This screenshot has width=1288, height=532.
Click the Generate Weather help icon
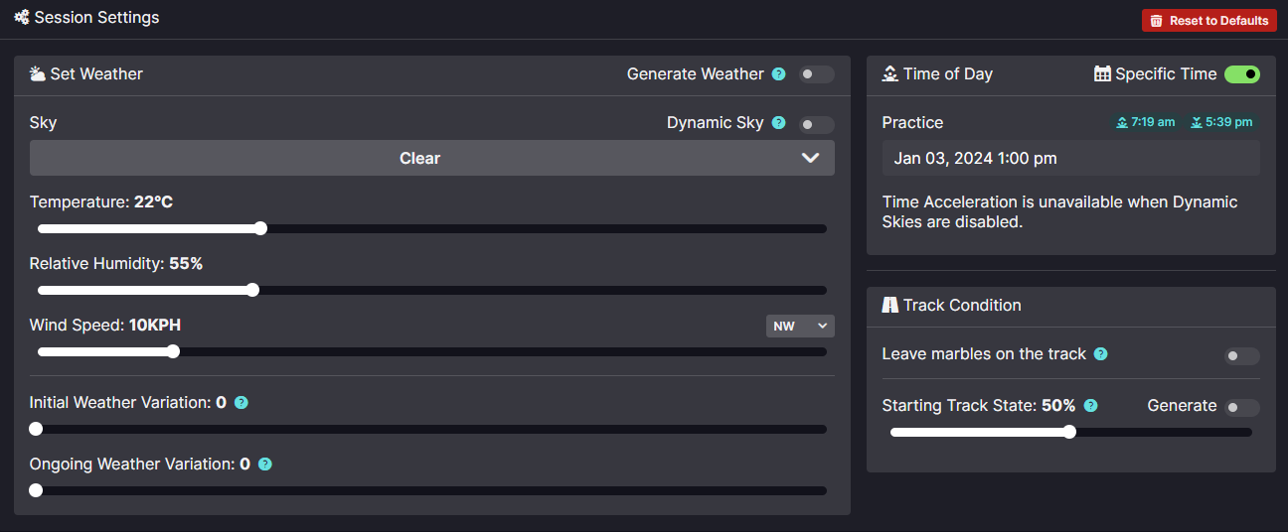tap(779, 74)
